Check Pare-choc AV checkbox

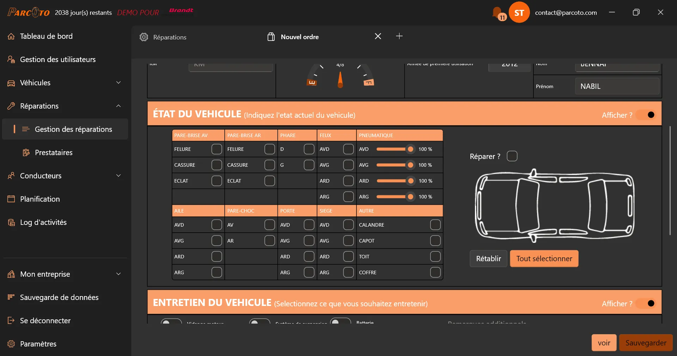click(x=269, y=225)
